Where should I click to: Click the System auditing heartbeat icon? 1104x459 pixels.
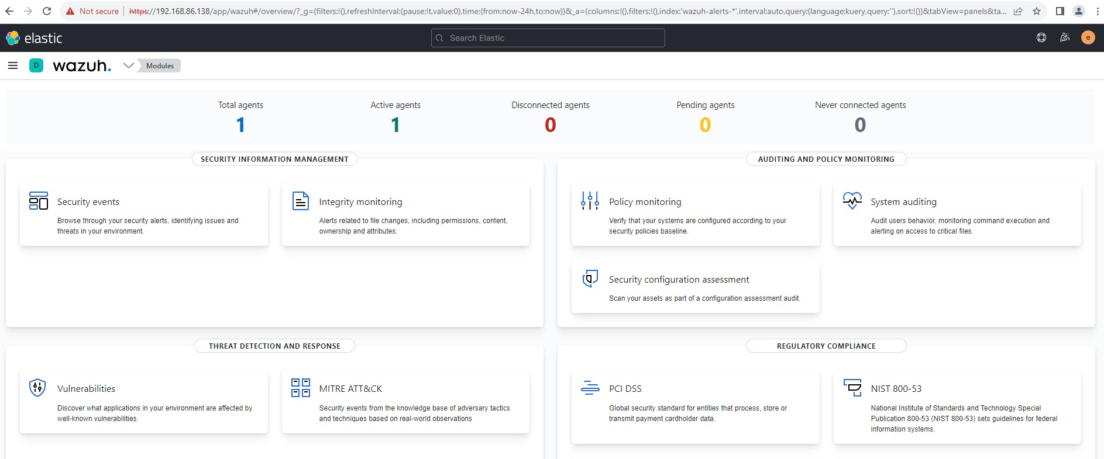coord(852,200)
